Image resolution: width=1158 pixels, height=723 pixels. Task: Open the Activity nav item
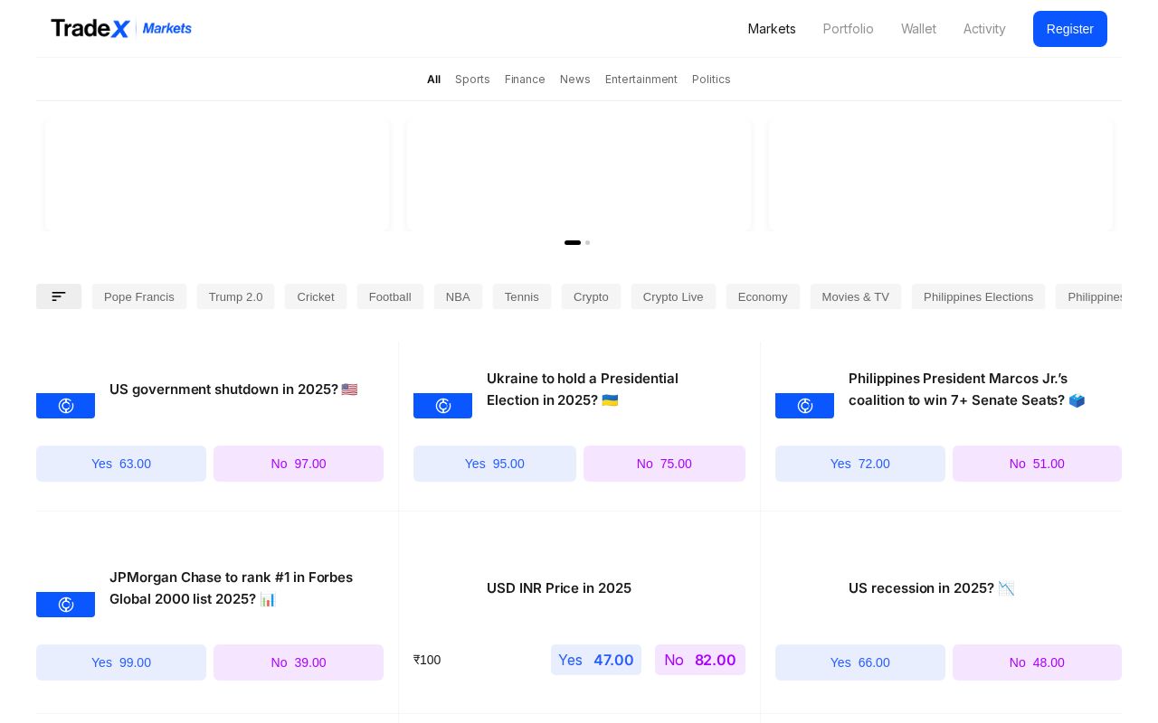(x=984, y=29)
